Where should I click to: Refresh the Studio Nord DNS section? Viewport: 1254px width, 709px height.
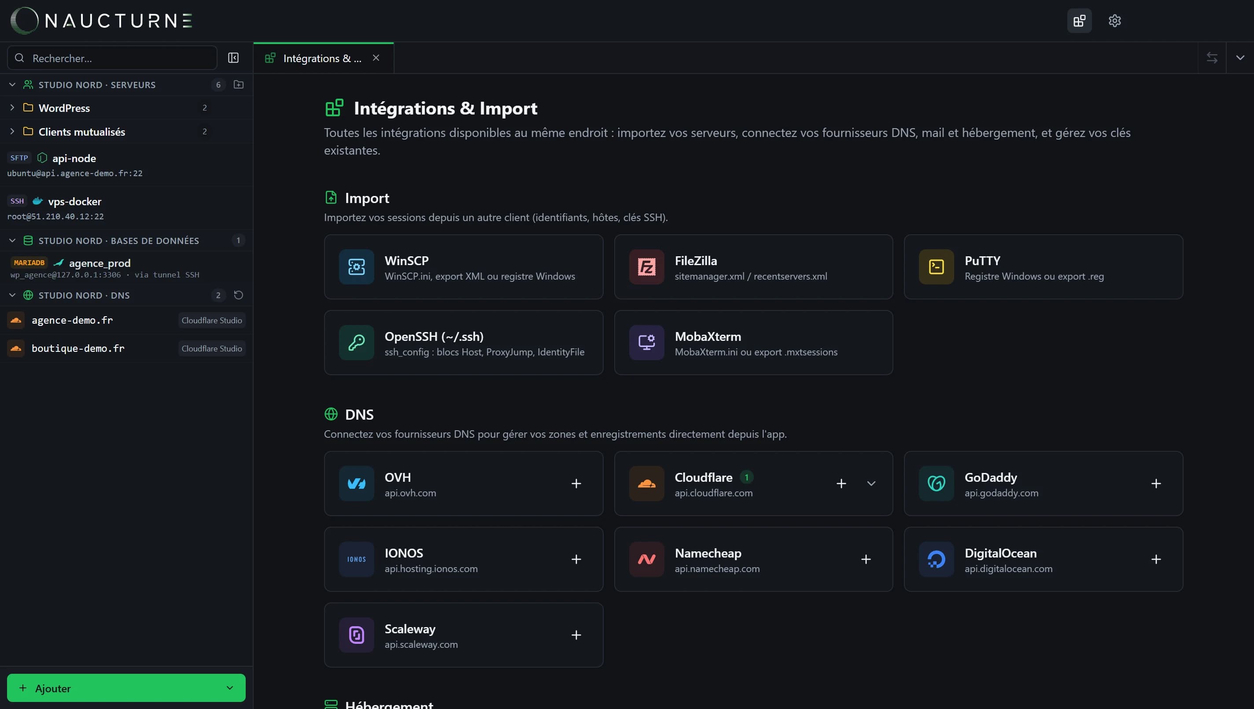239,295
